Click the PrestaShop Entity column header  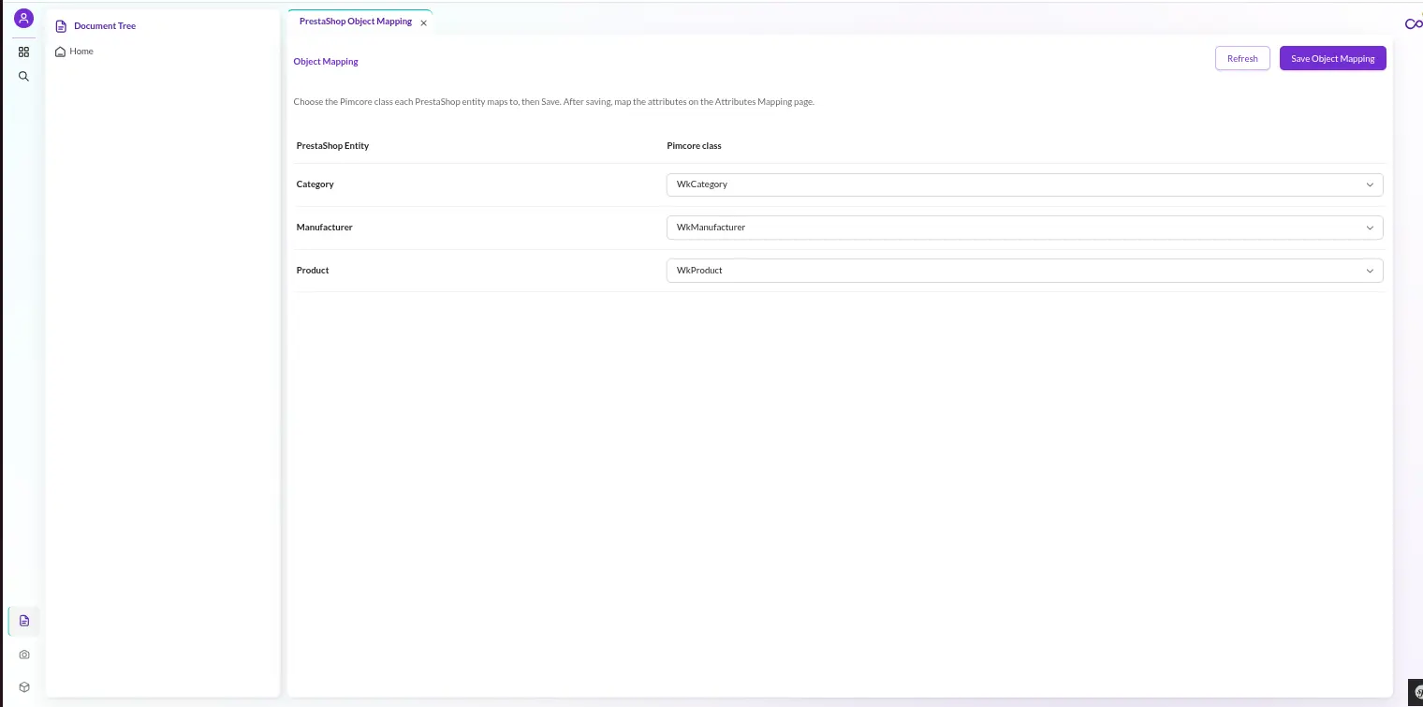pos(332,146)
